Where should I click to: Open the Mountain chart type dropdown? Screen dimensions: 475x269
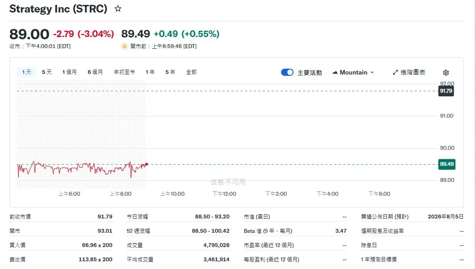353,72
